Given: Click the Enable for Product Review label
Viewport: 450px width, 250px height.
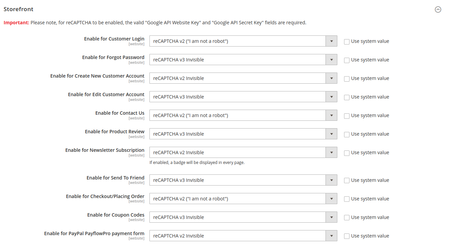Looking at the screenshot, I should [x=115, y=132].
